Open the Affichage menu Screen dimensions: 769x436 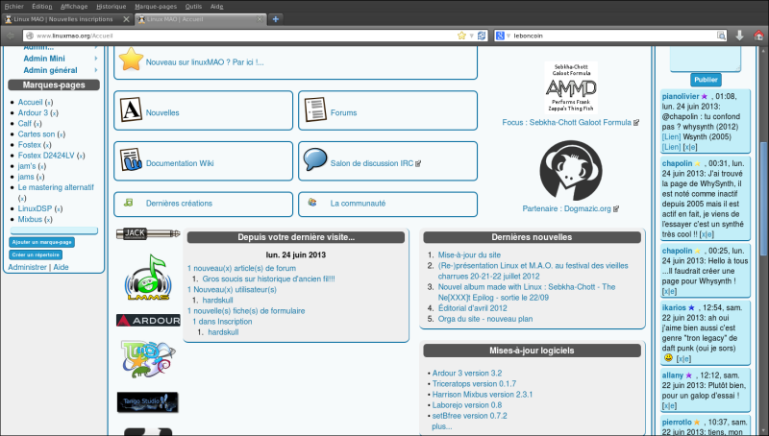click(74, 7)
